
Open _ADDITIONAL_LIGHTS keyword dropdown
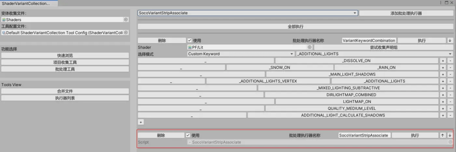tap(374, 54)
